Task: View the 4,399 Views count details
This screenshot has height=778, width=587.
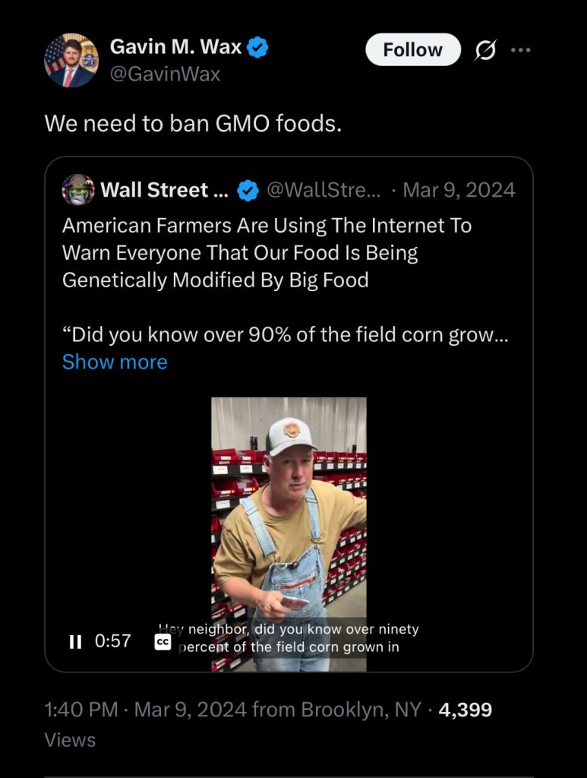Action: (465, 710)
